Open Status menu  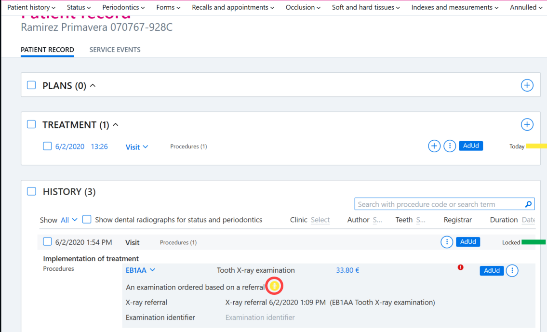(79, 7)
